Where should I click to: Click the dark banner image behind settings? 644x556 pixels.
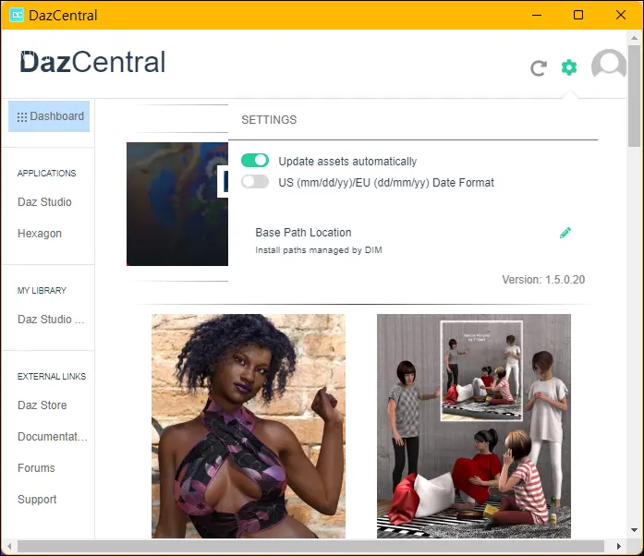(x=177, y=204)
